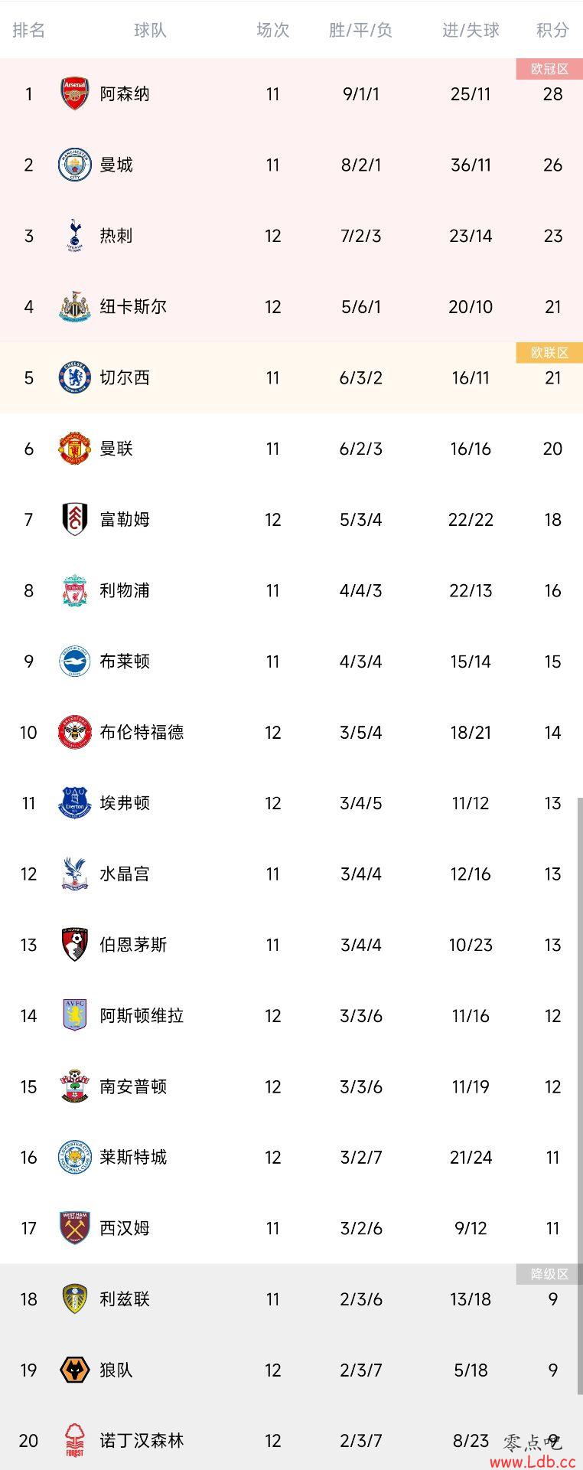Click the Manchester United red crest
The width and height of the screenshot is (583, 1470).
[75, 449]
